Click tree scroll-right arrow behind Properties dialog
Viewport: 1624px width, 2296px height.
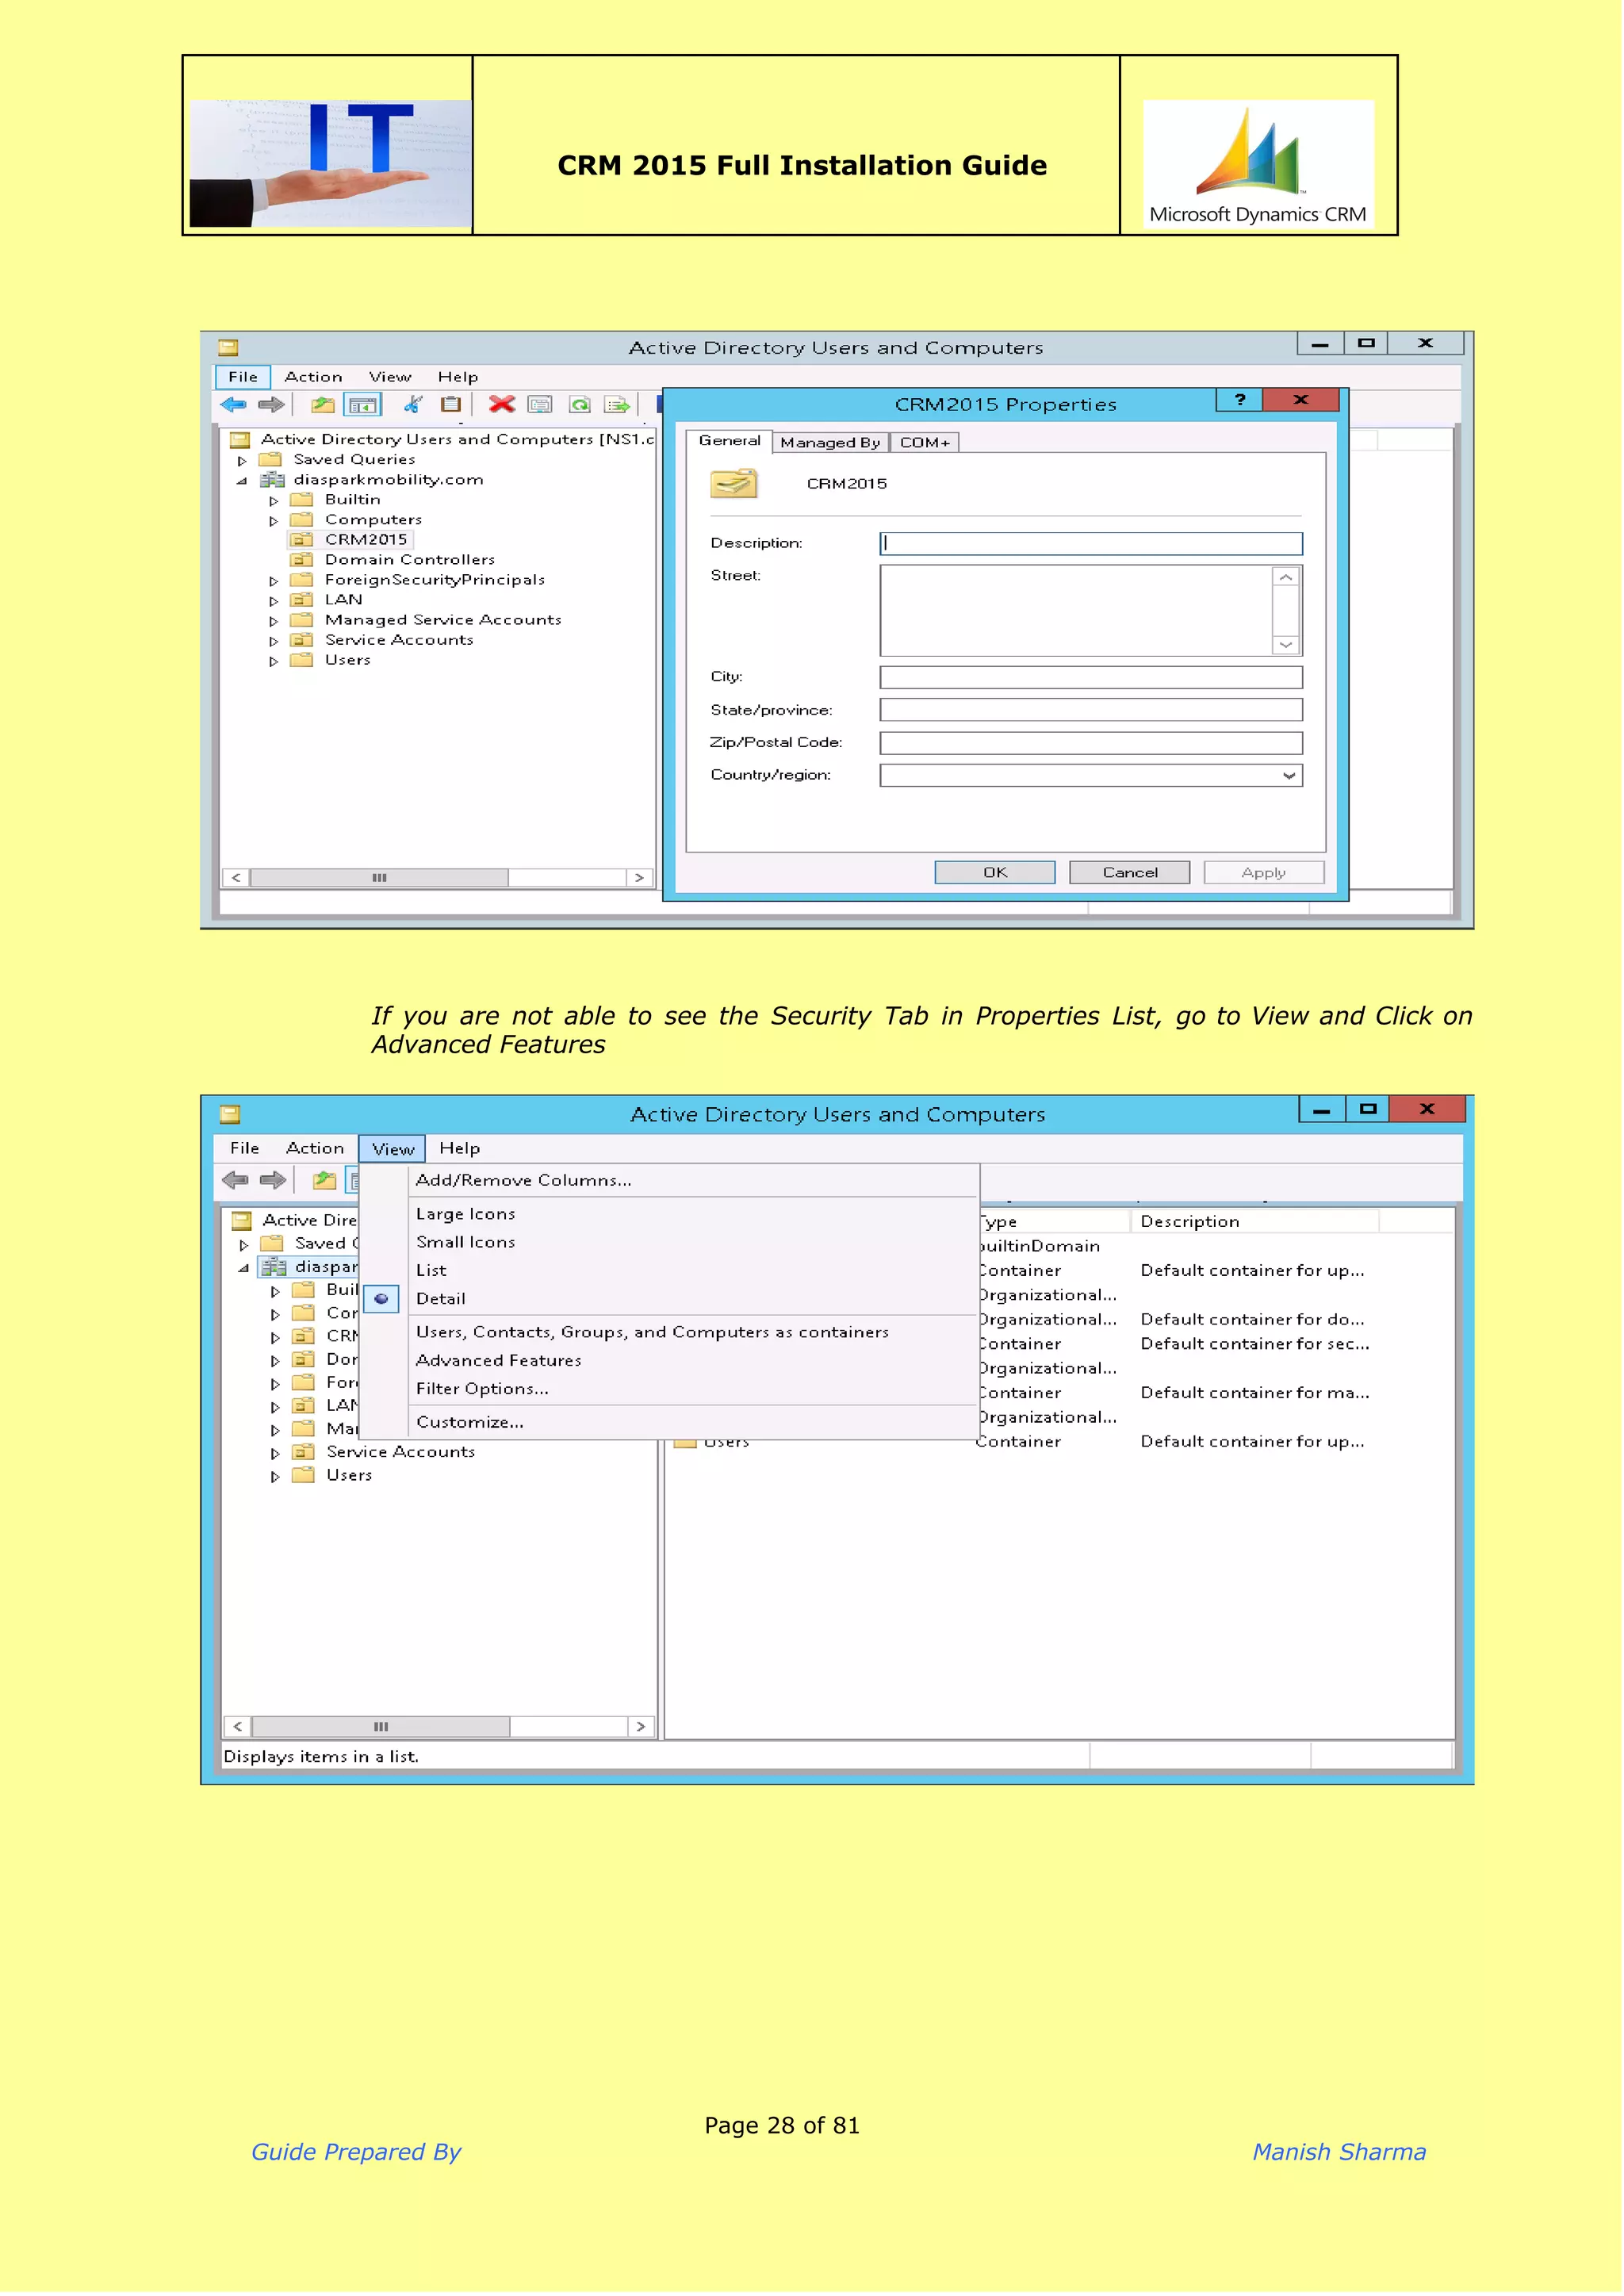640,879
